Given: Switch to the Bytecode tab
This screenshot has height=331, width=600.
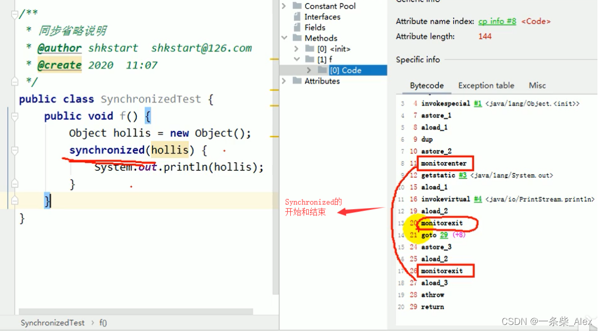Looking at the screenshot, I should click(427, 85).
